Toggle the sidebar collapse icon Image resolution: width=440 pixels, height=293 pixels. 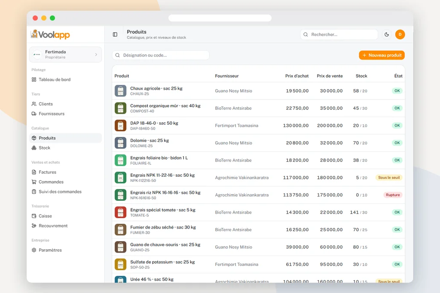115,34
